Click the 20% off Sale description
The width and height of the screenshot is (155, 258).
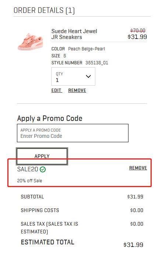pyautogui.click(x=29, y=181)
